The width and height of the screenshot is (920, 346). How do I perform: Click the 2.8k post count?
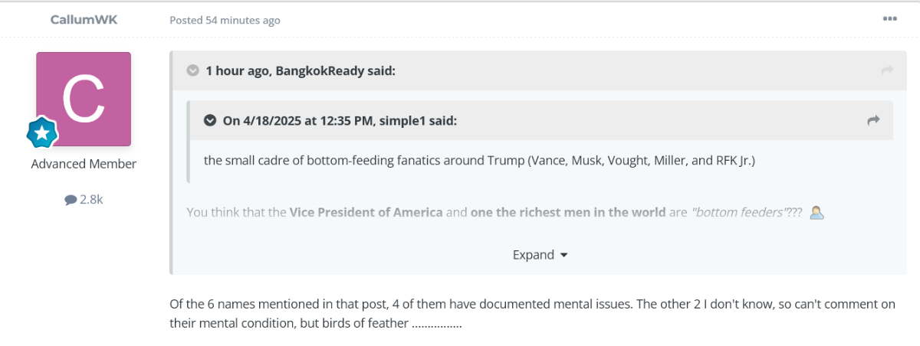click(91, 200)
